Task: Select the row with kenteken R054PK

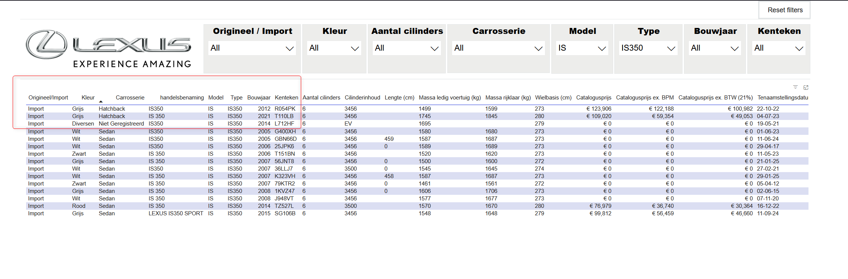Action: pyautogui.click(x=285, y=109)
